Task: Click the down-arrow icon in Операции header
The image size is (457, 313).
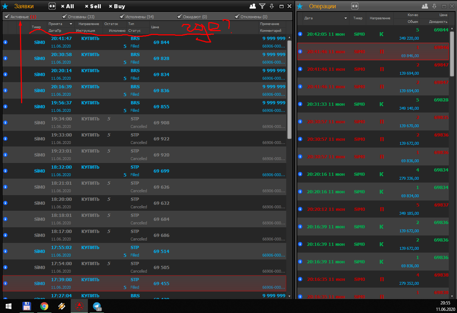Action: click(x=434, y=6)
